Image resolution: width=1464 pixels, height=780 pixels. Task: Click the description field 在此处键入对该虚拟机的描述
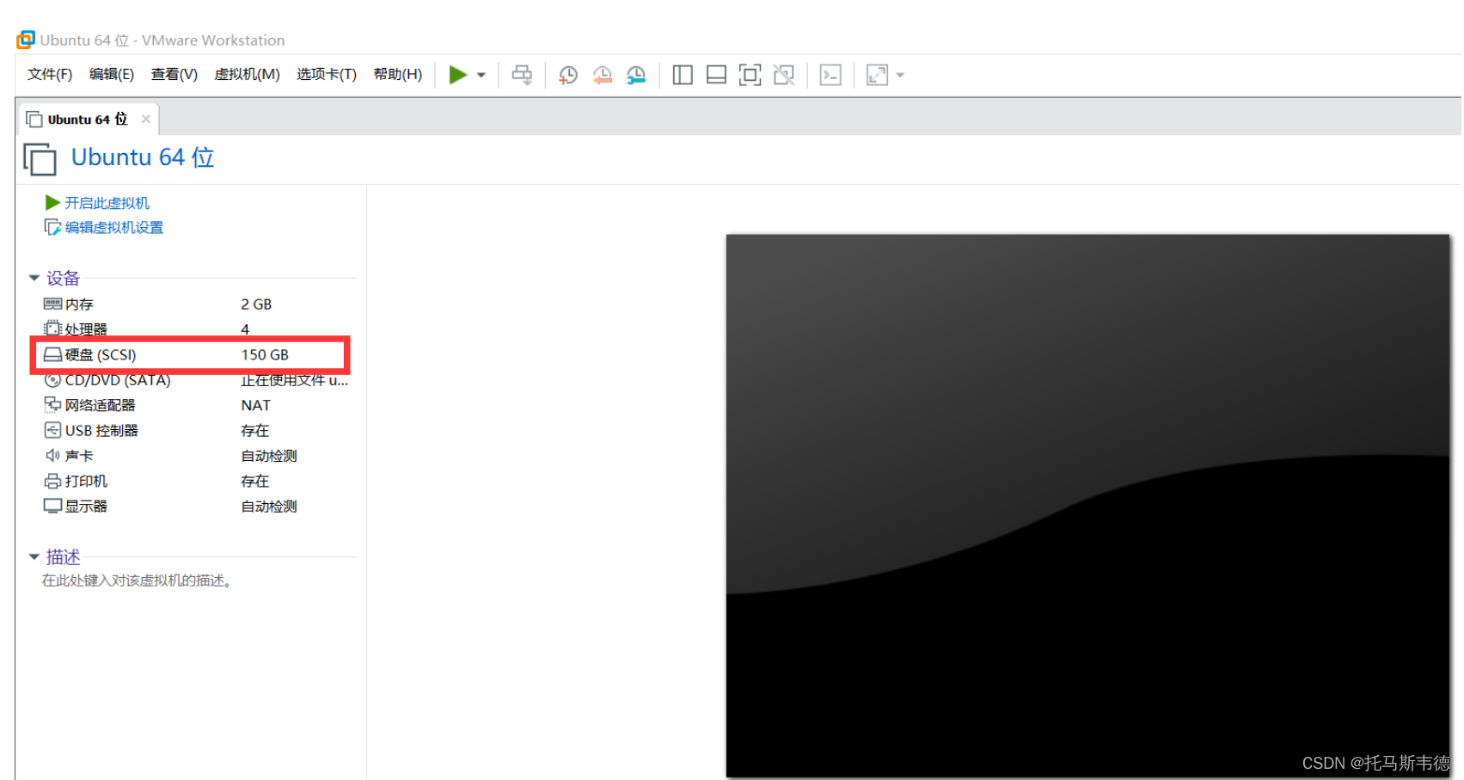click(137, 580)
